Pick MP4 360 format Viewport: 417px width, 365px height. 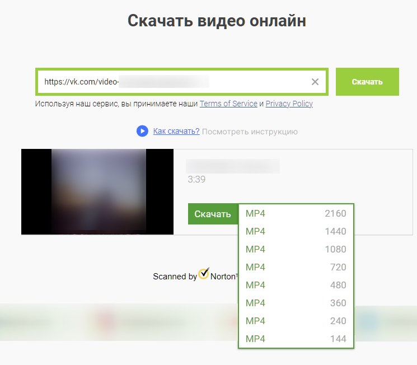point(296,303)
